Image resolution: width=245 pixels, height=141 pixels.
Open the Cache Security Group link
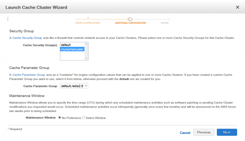(x=27, y=38)
